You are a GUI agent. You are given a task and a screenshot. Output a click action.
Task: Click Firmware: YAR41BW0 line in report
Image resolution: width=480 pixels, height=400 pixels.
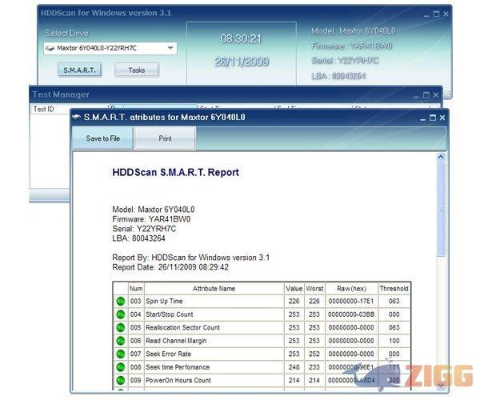151,219
